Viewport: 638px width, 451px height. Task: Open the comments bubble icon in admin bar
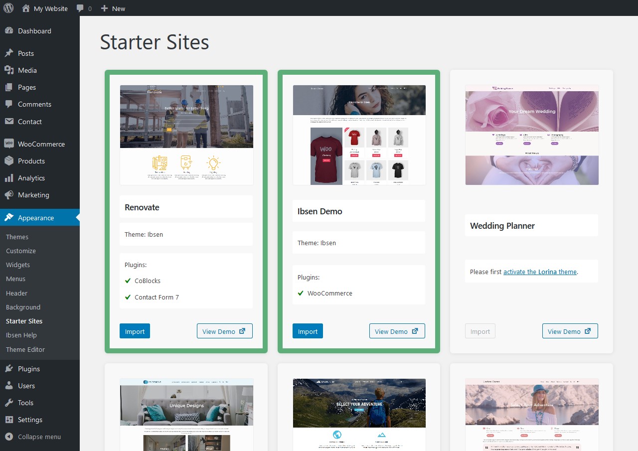click(x=80, y=8)
